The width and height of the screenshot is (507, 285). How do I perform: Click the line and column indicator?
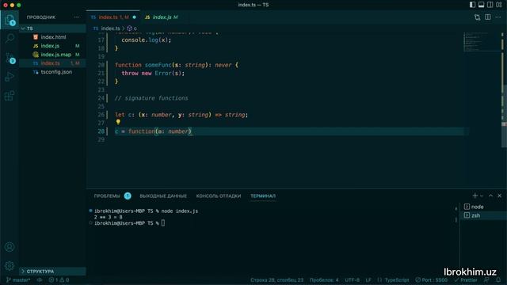276,280
